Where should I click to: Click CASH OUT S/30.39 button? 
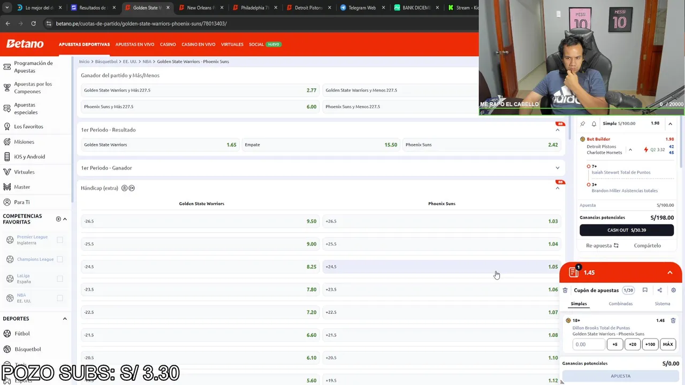coord(627,230)
